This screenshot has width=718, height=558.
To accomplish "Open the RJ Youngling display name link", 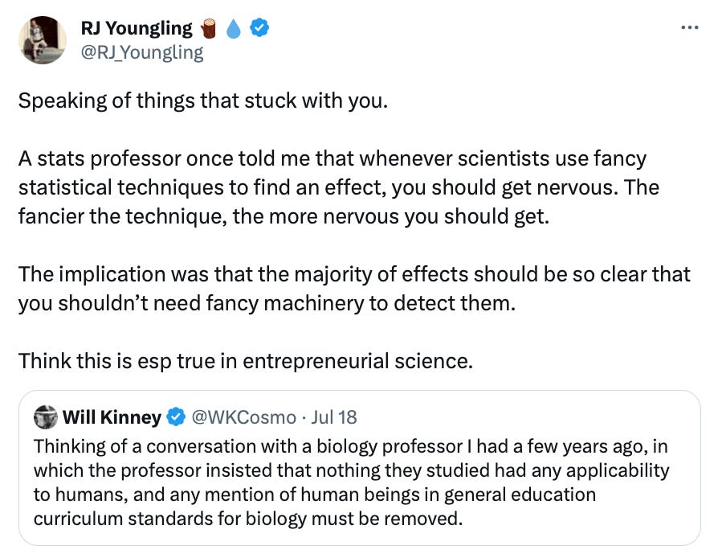I will [137, 28].
